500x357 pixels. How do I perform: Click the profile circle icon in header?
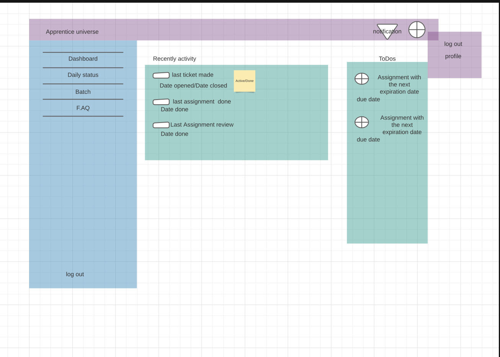point(417,29)
